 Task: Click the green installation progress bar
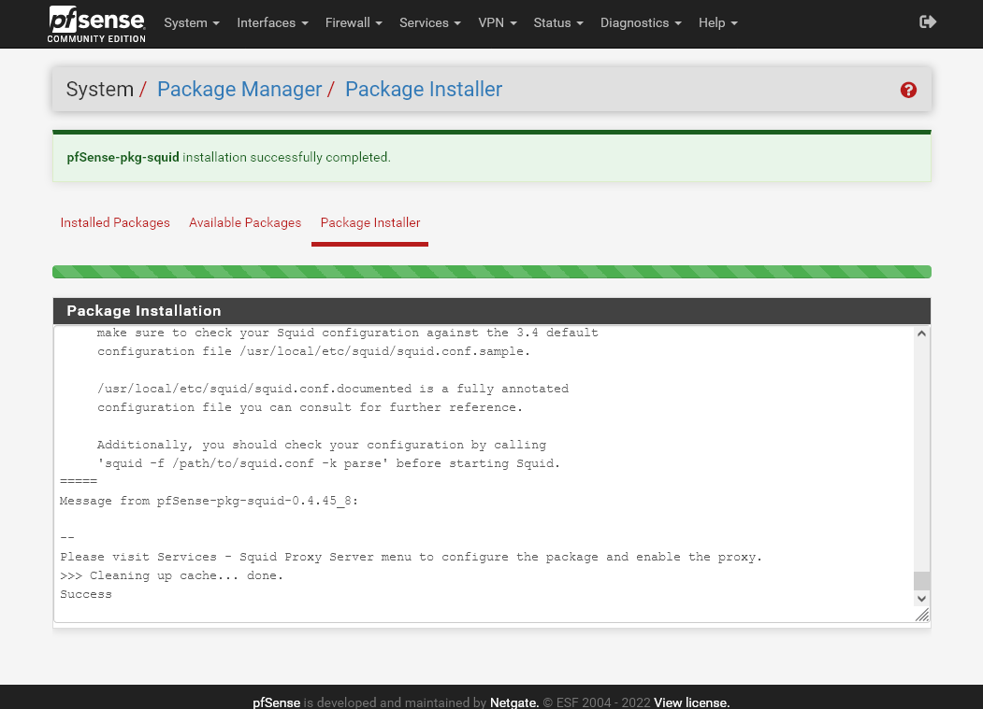pyautogui.click(x=491, y=272)
